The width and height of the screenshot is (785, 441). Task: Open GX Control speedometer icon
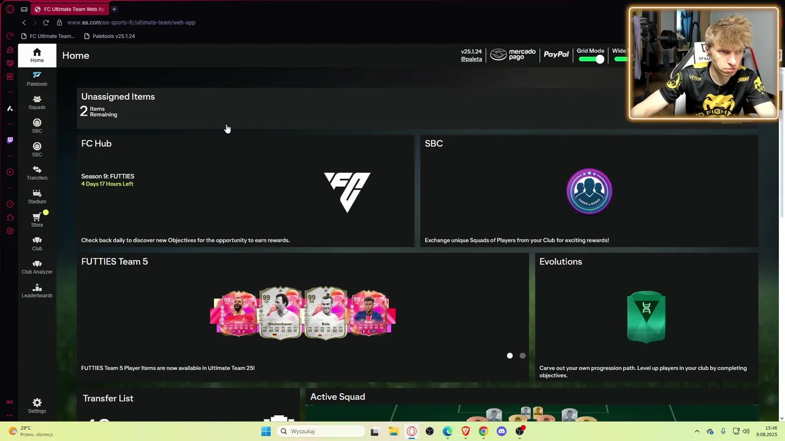10,36
